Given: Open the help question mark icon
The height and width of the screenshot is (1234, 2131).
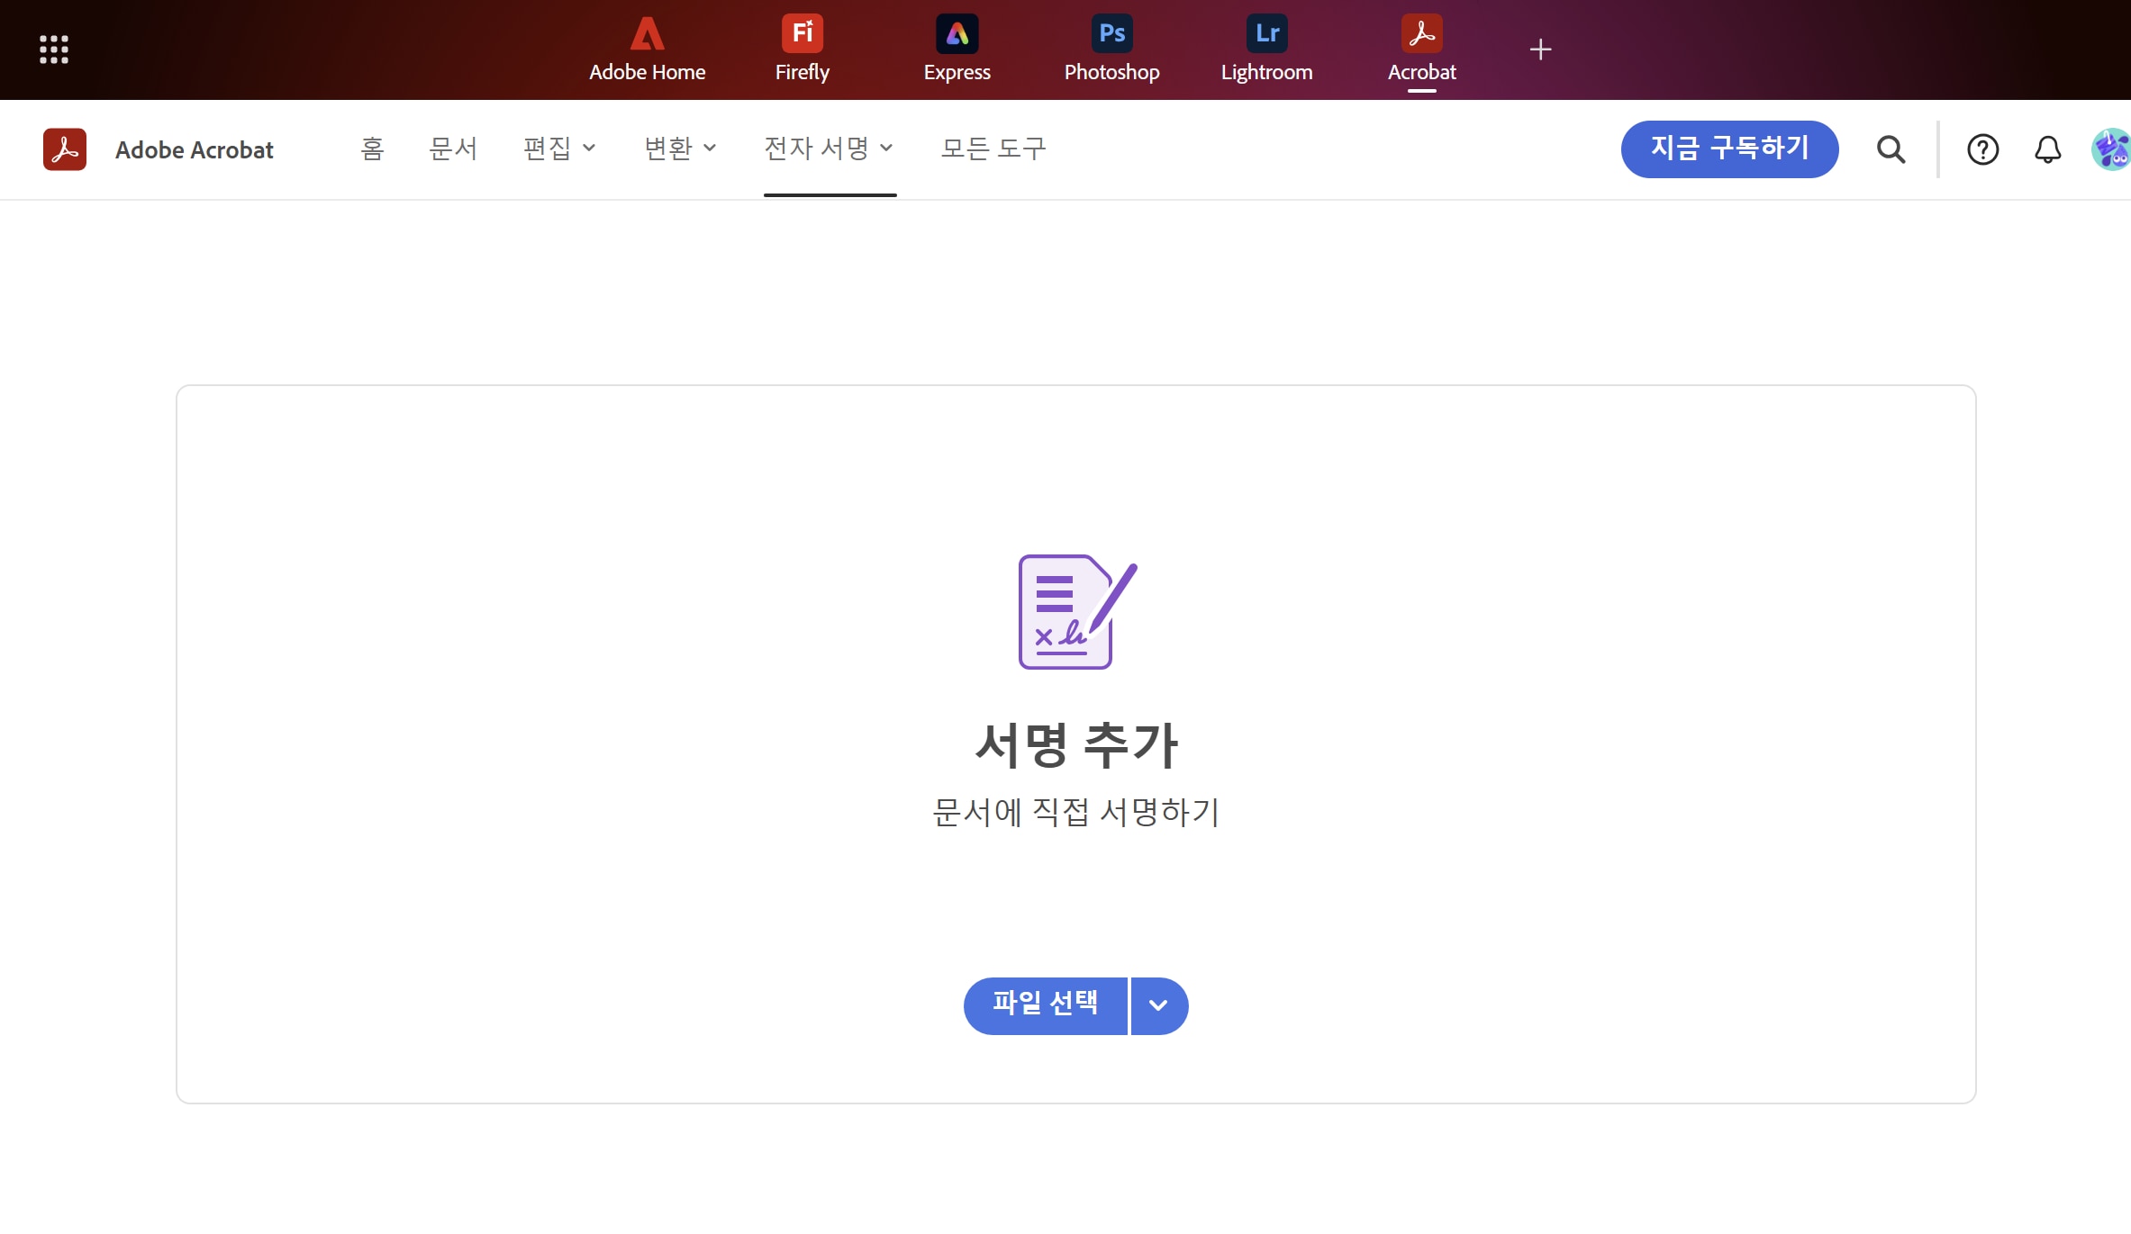Looking at the screenshot, I should 1982,149.
